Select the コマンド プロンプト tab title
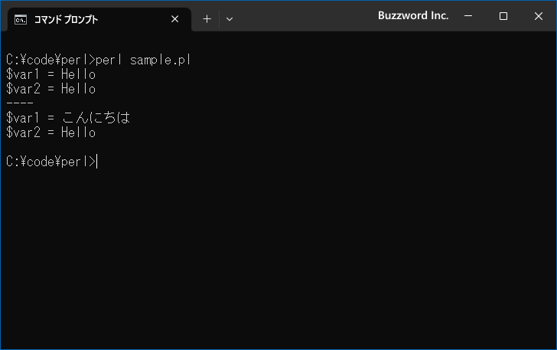557x350 pixels. 66,20
